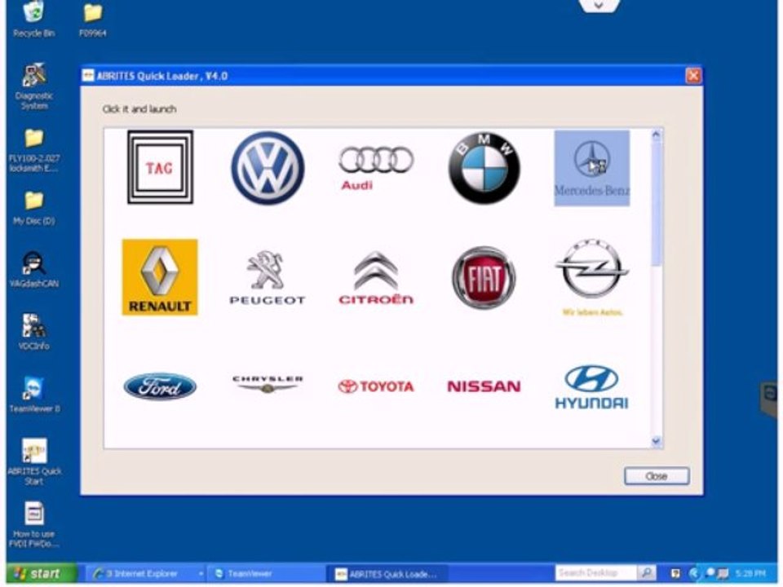Viewport: 783px width, 587px height.
Task: Select the Diagnostic System desktop shortcut
Action: click(34, 86)
